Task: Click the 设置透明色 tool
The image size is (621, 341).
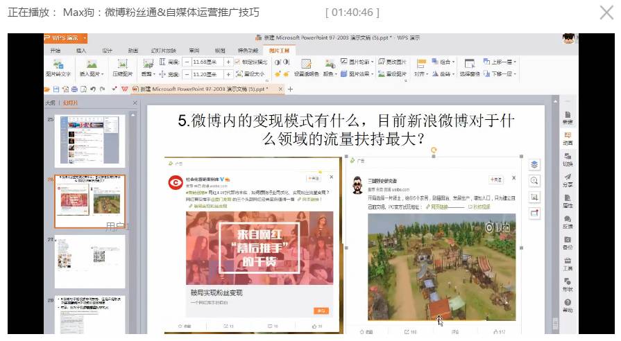Action: pos(306,68)
